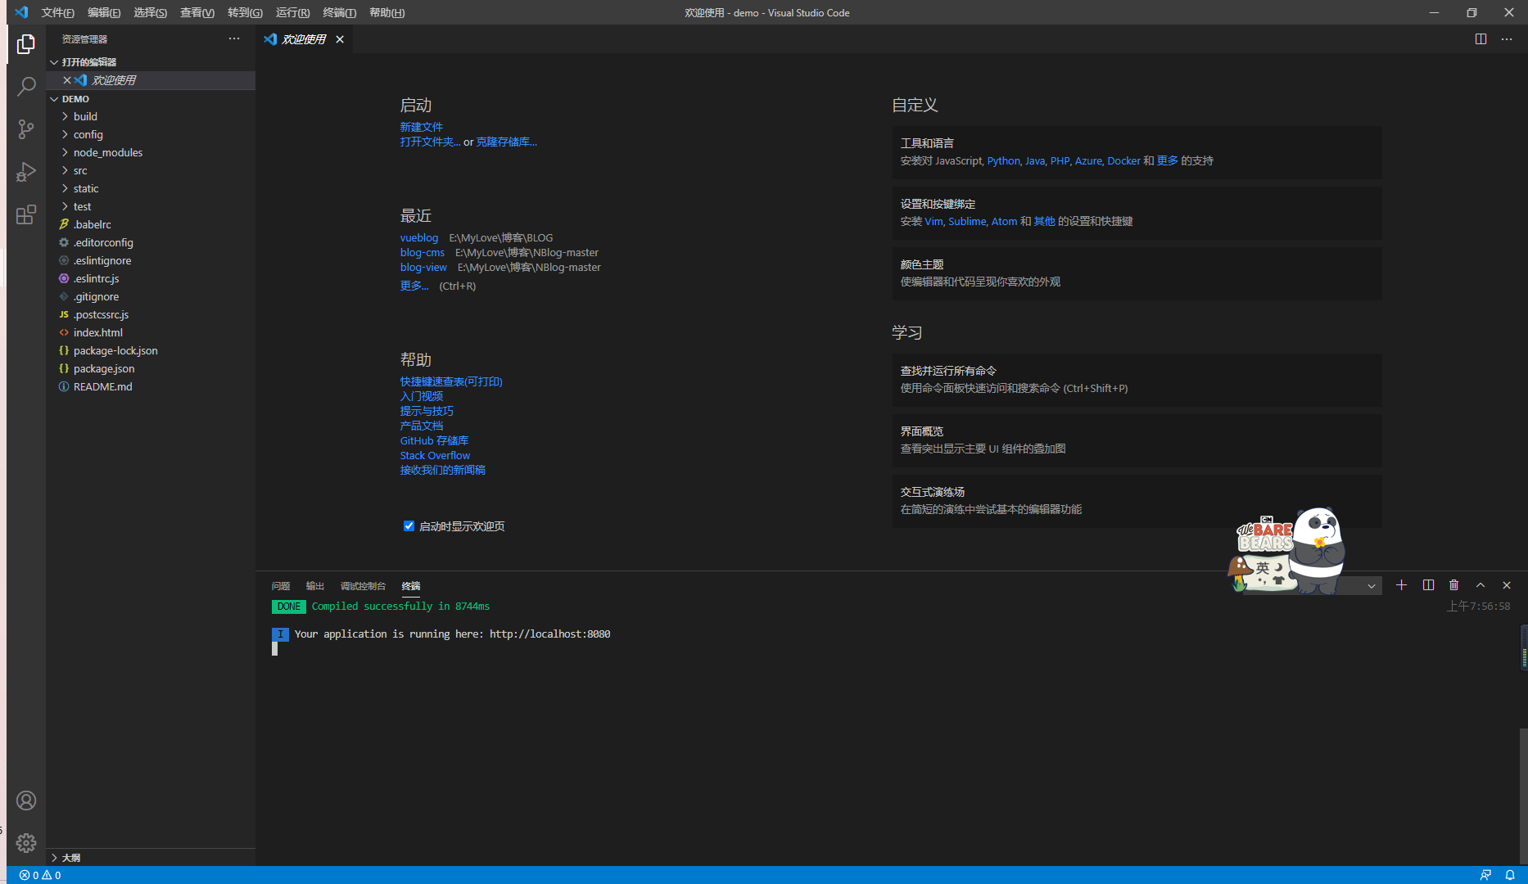Viewport: 1528px width, 884px height.
Task: Open the 界面概览 card
Action: tap(1137, 440)
